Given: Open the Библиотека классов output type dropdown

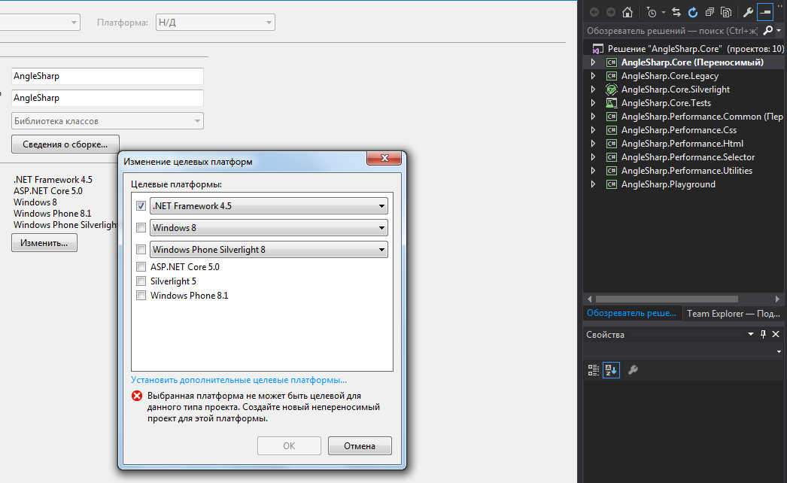Looking at the screenshot, I should [108, 121].
